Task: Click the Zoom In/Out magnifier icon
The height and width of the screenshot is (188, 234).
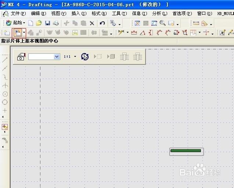Action: [x=162, y=23]
